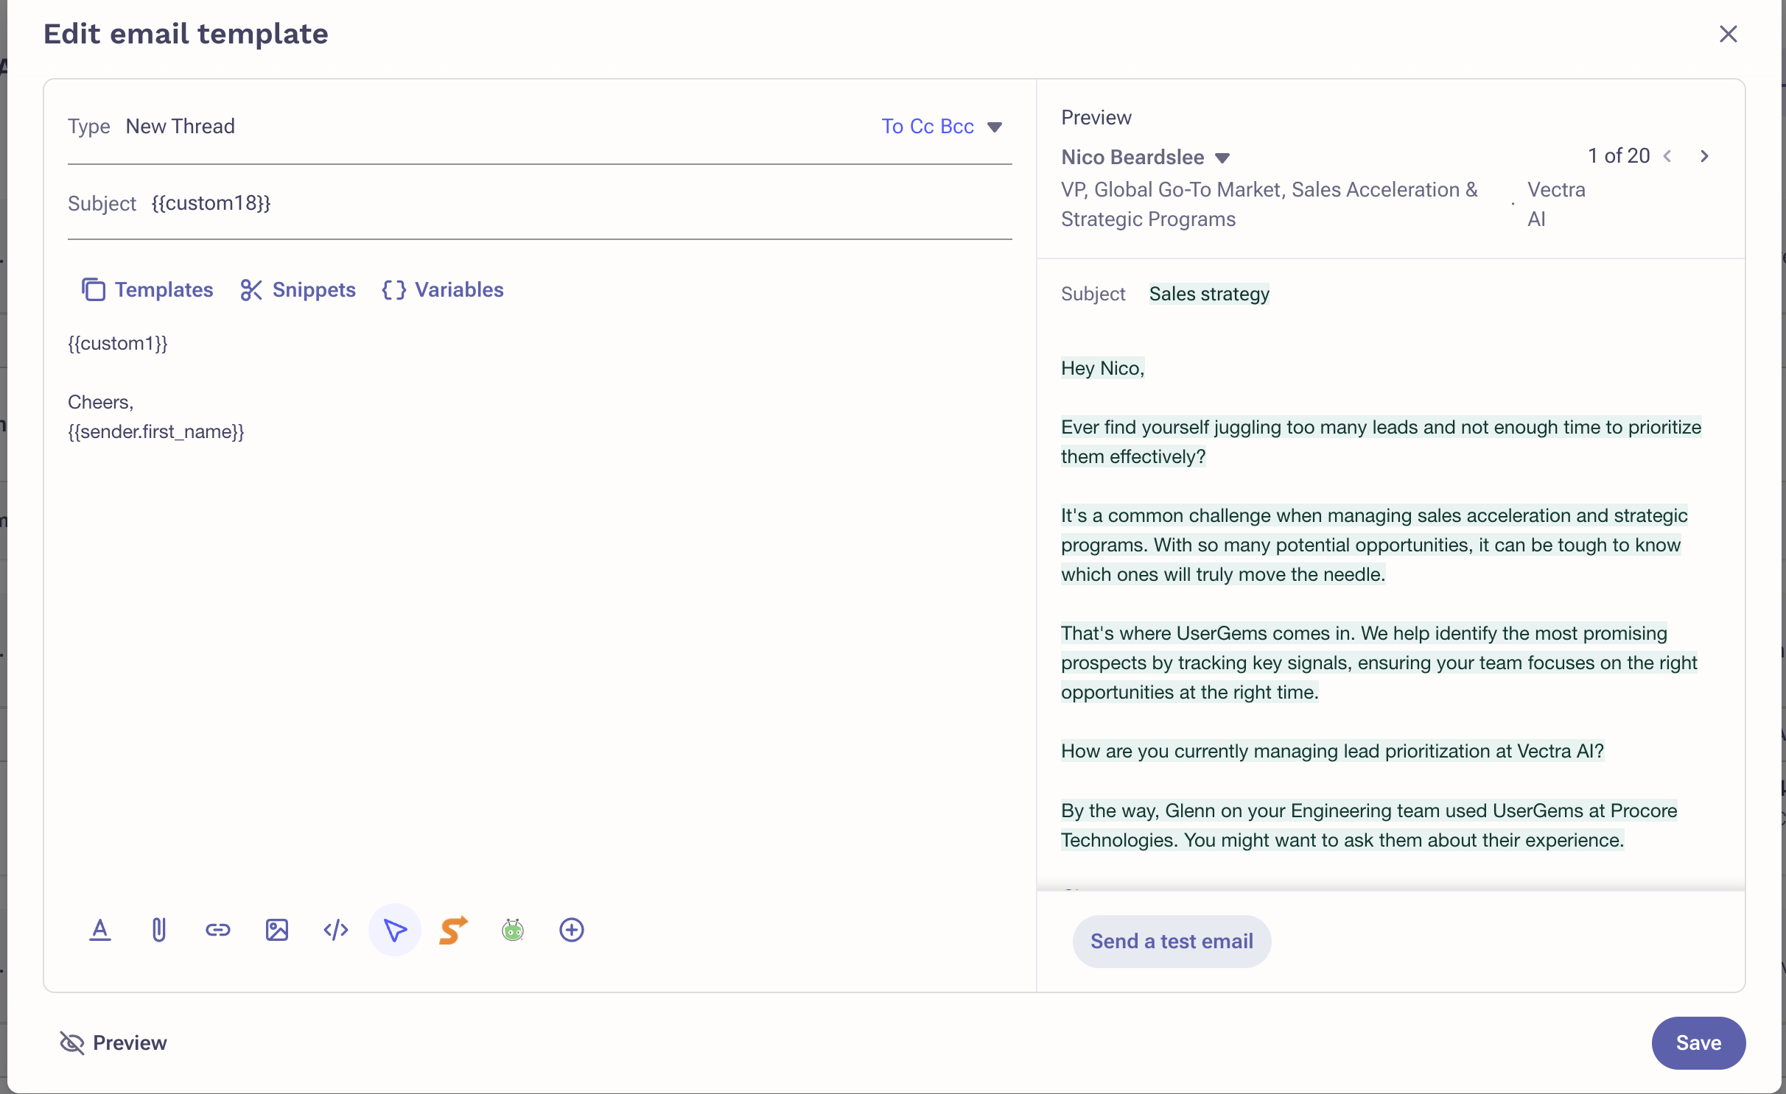The width and height of the screenshot is (1786, 1094).
Task: Click the {{custom1}} line in email body
Action: [x=118, y=343]
